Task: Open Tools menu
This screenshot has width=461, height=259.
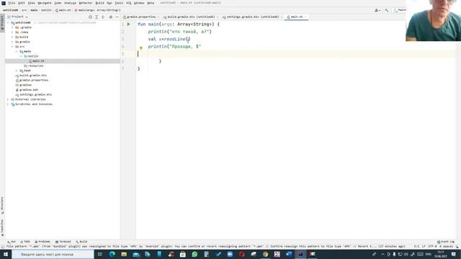Action: [x=119, y=3]
